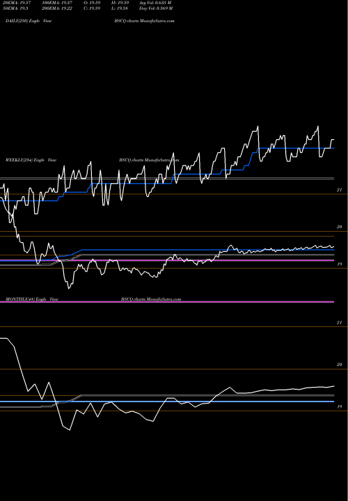The image size is (348, 501).
Task: Click the monthly chart's 19 axis label
Action: [340, 407]
